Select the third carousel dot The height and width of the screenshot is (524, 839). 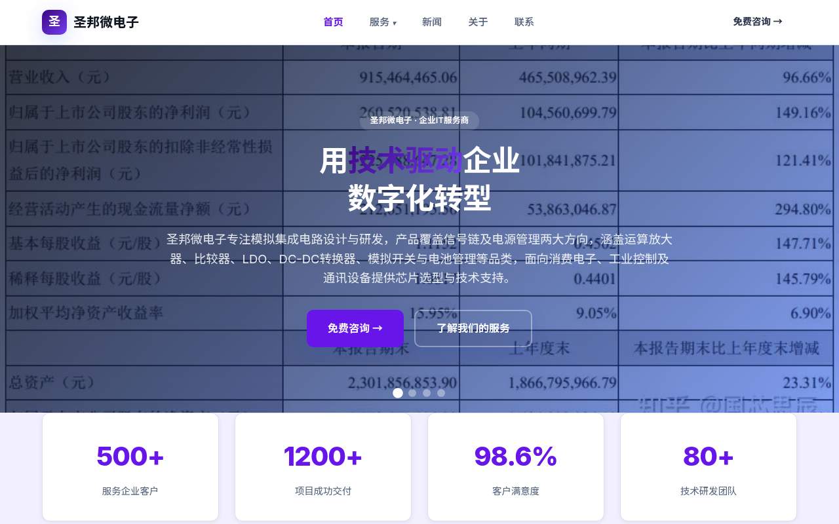427,393
